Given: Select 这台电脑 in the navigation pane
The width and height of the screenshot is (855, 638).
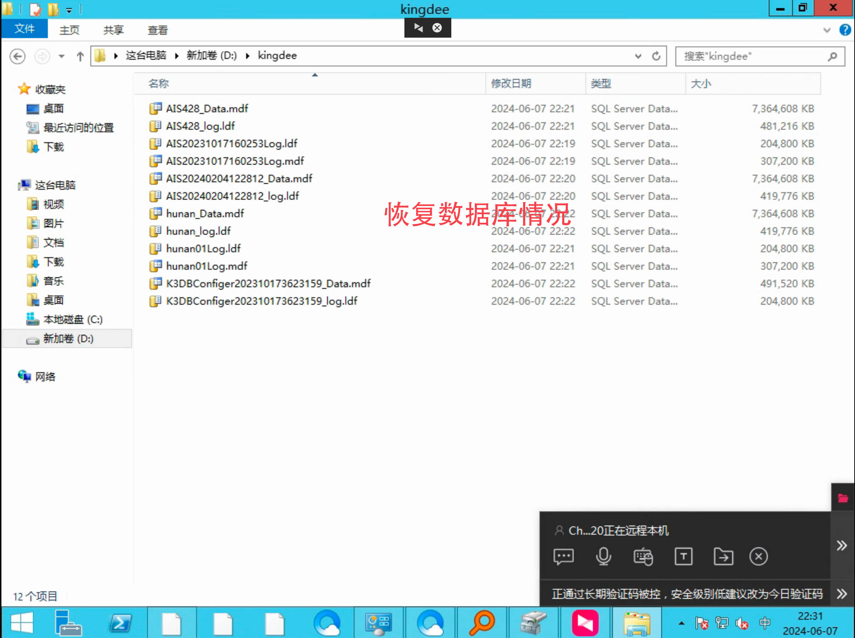Looking at the screenshot, I should (55, 185).
